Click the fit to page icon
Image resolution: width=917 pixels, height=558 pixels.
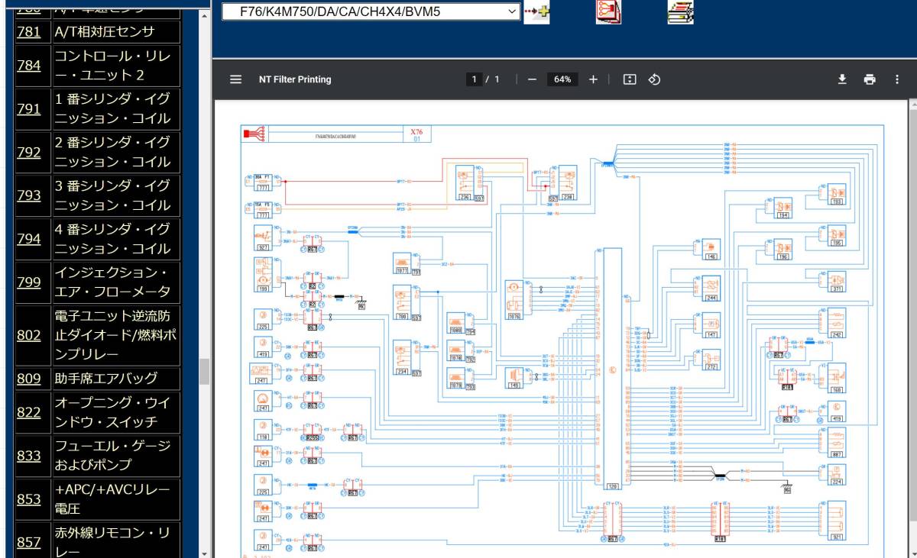click(630, 79)
